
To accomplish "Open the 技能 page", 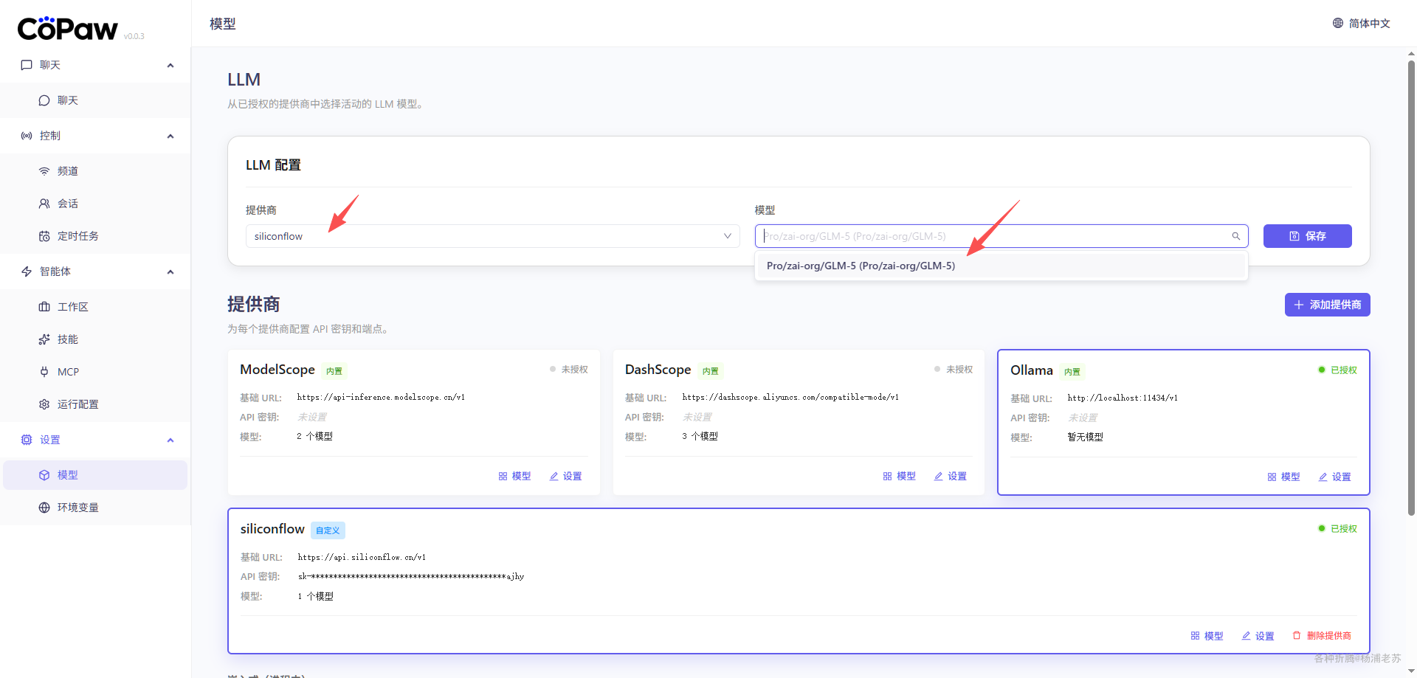I will 95,339.
